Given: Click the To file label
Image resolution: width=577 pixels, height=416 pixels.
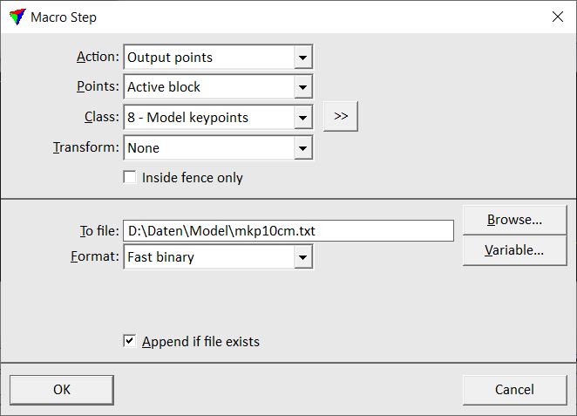Looking at the screenshot, I should point(99,231).
